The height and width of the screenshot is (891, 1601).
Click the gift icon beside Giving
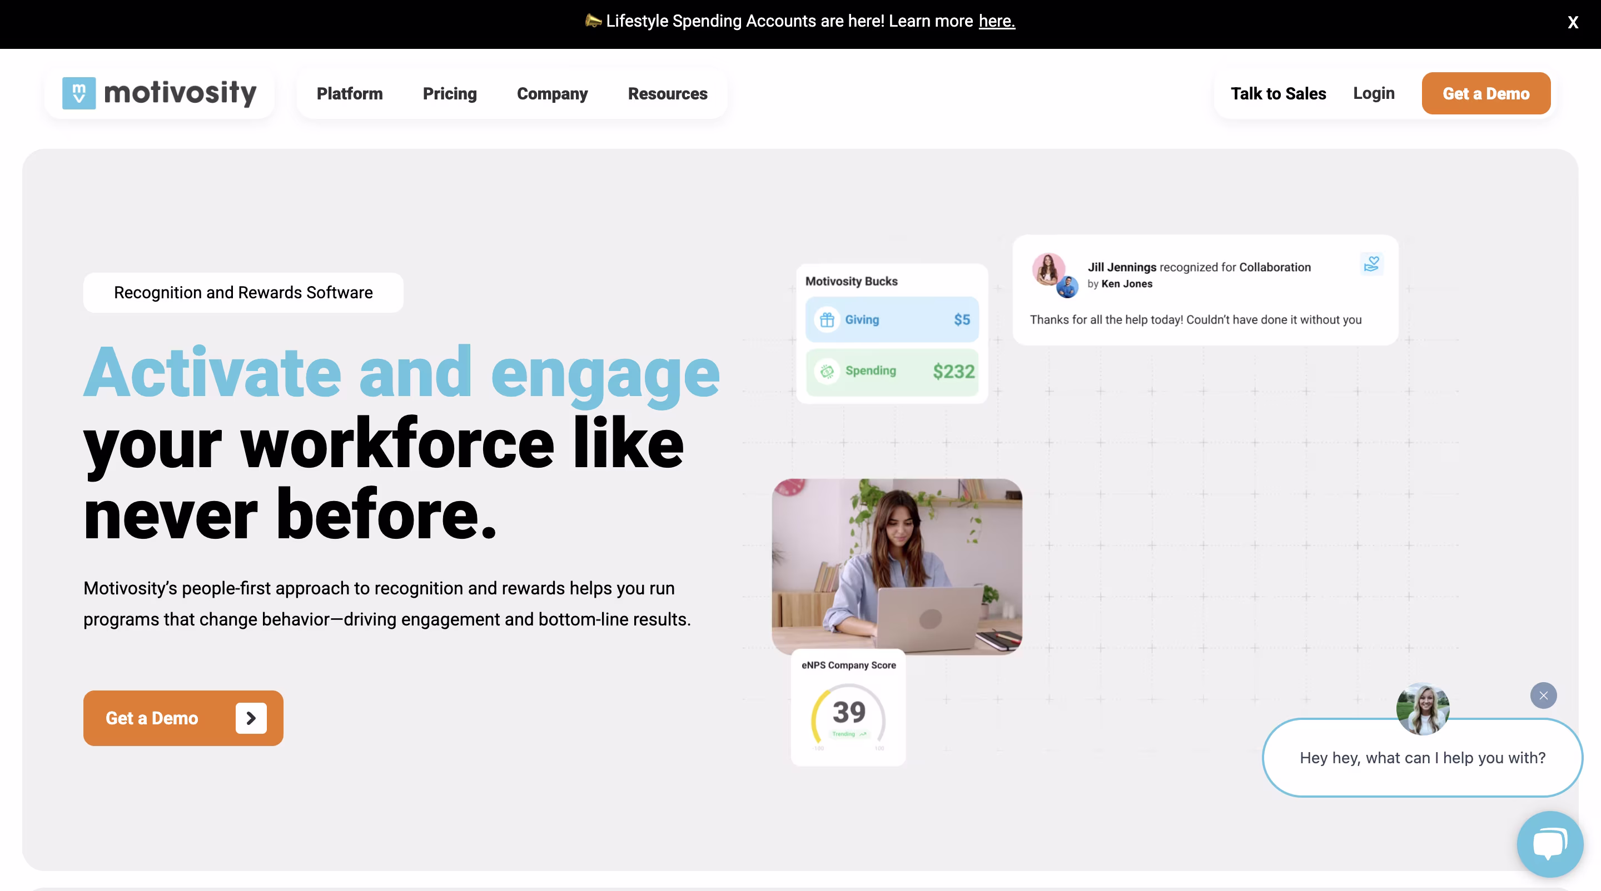(x=827, y=319)
